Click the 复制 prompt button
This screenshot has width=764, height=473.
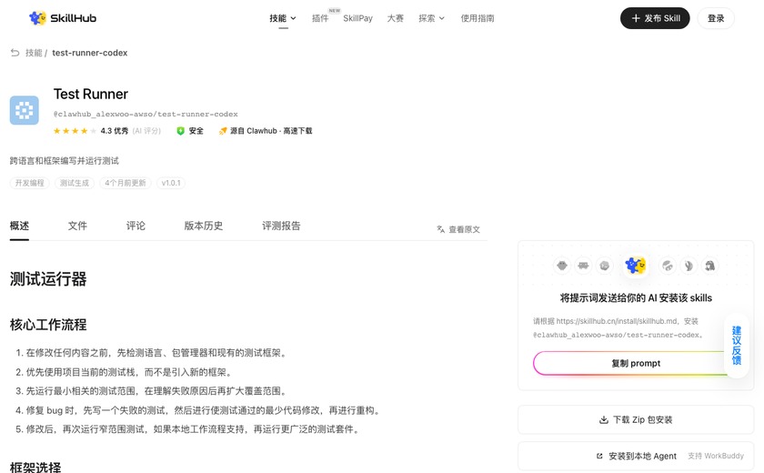[x=636, y=364]
